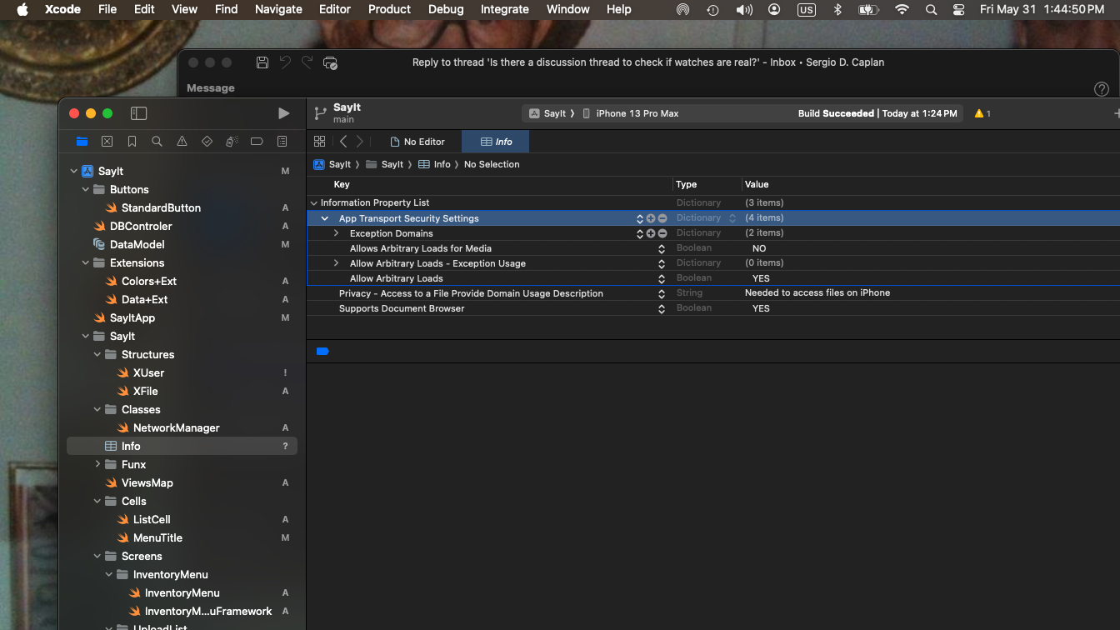Open the Find navigator magnifier
The image size is (1120, 630).
[157, 142]
